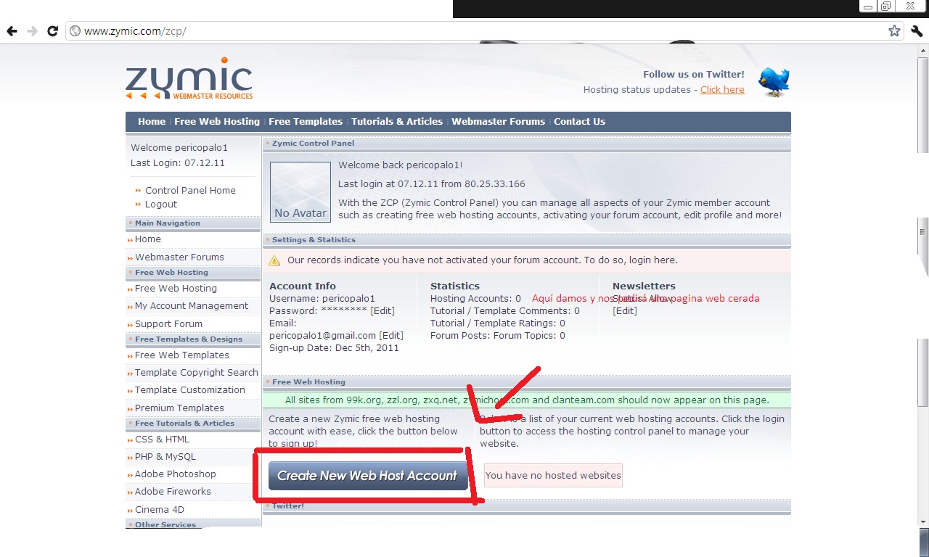
Task: Click the Logout link
Action: coord(161,205)
